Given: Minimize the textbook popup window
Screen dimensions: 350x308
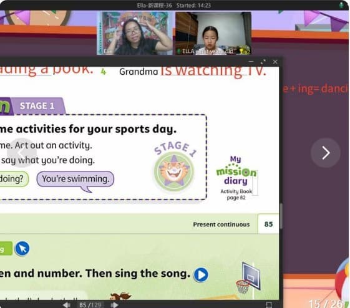Looking at the screenshot, I should 251,62.
